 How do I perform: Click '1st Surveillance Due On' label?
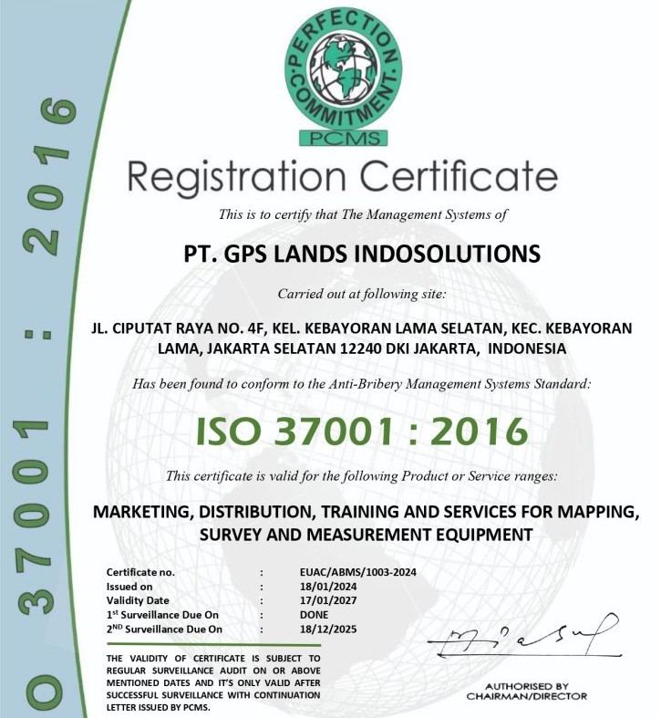(x=162, y=615)
